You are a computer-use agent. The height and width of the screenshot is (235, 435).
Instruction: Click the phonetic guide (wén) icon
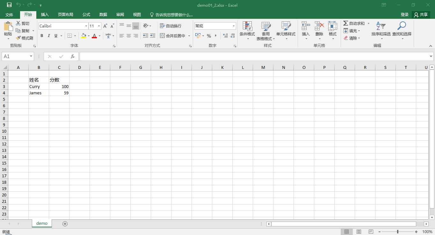pyautogui.click(x=108, y=35)
